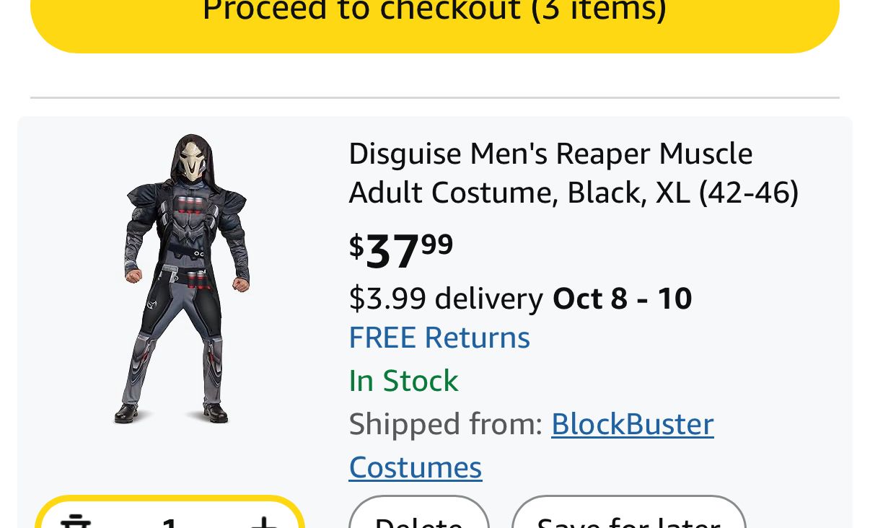Image resolution: width=870 pixels, height=528 pixels.
Task: Click the yellow-outlined quantity selector box
Action: point(170,514)
